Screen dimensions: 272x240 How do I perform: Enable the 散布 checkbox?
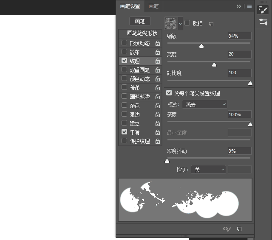(x=124, y=52)
